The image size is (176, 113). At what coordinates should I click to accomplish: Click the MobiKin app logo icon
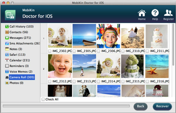tap(10, 15)
